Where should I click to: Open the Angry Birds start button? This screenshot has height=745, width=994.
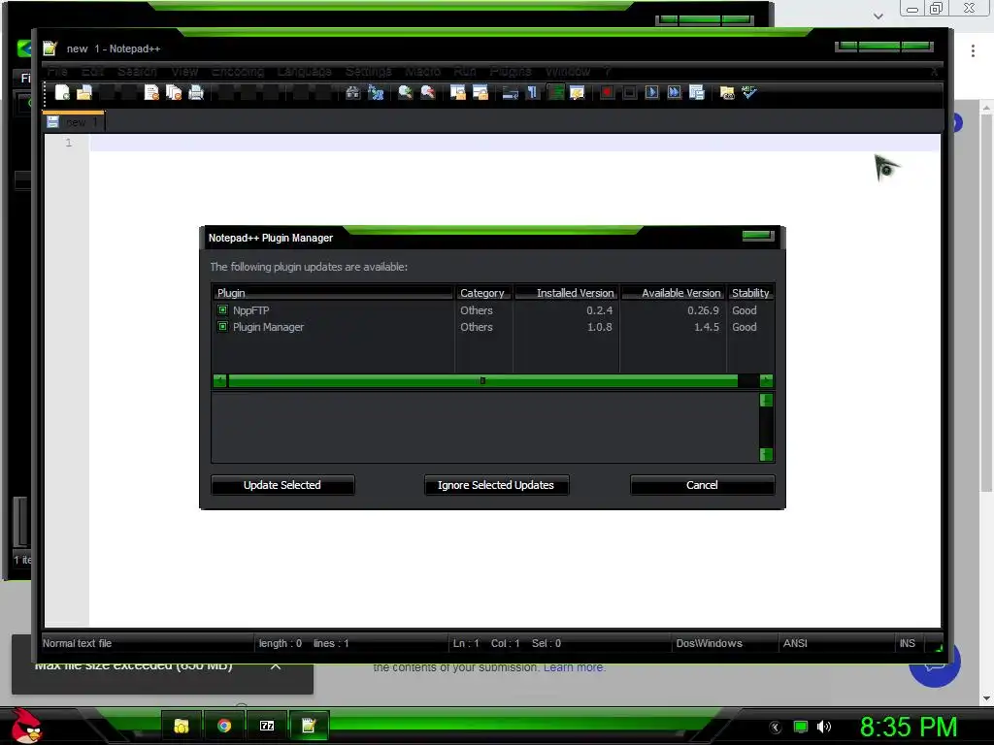click(x=26, y=726)
